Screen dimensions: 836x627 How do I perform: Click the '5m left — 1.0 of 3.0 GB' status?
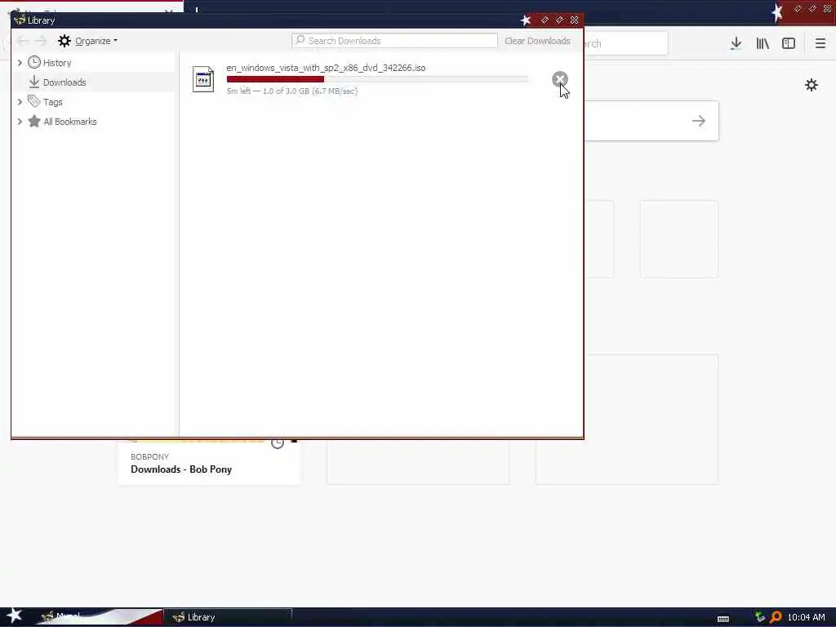point(291,91)
